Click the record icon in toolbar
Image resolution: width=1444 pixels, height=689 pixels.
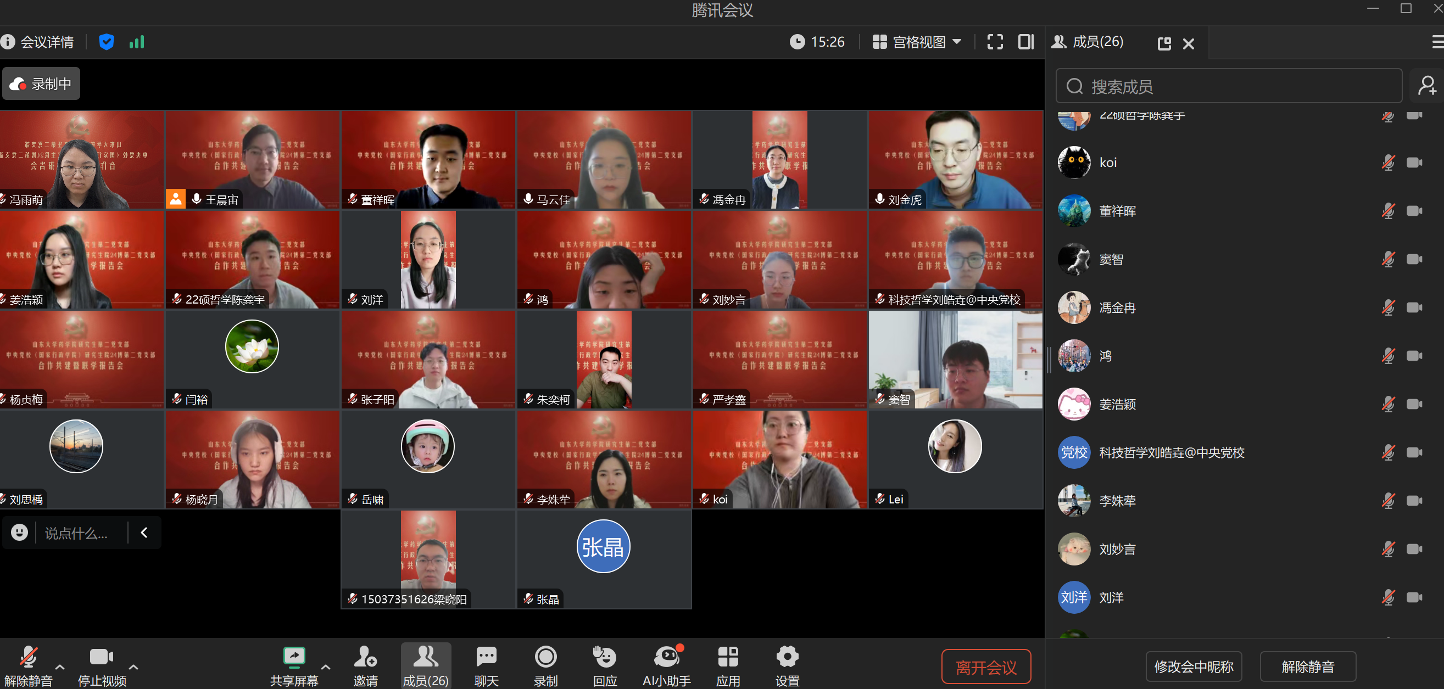click(545, 657)
